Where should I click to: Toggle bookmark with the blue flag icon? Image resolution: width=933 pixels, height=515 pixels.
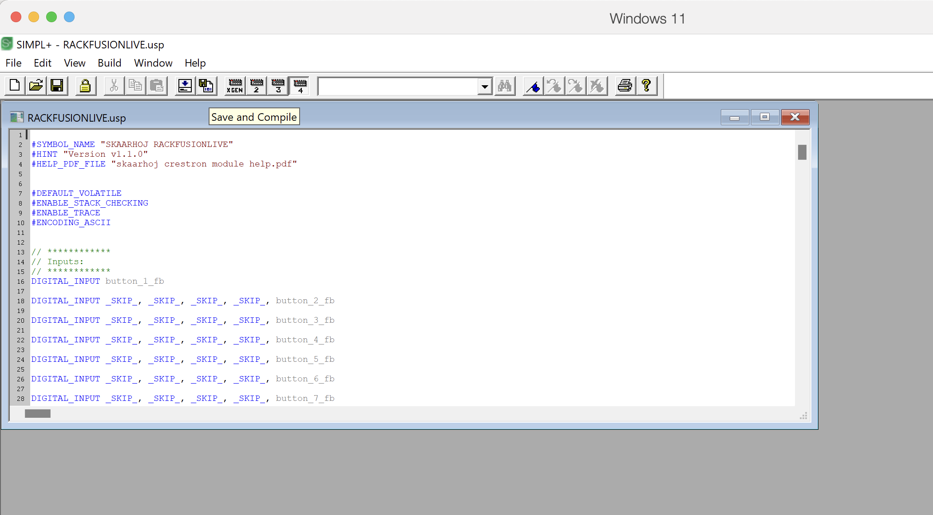533,85
